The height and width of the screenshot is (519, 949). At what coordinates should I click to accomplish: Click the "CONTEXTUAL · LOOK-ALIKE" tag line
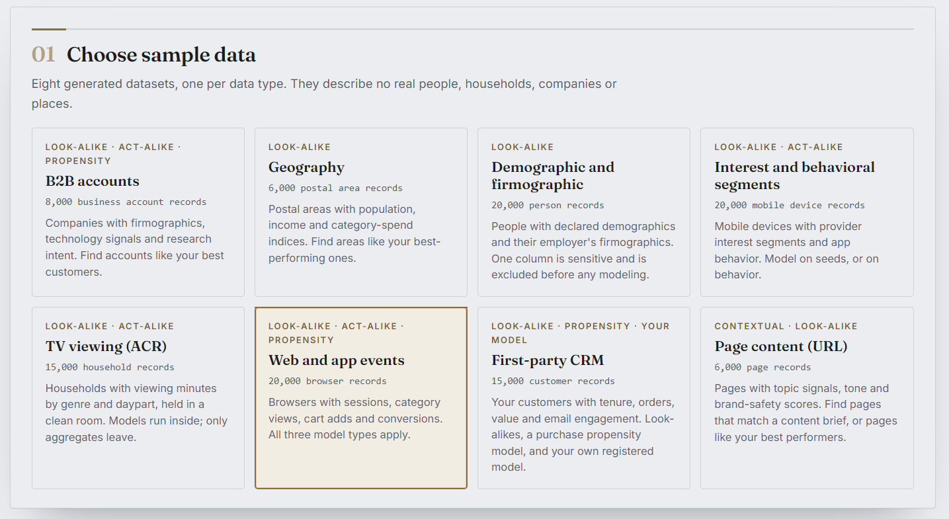click(x=786, y=326)
